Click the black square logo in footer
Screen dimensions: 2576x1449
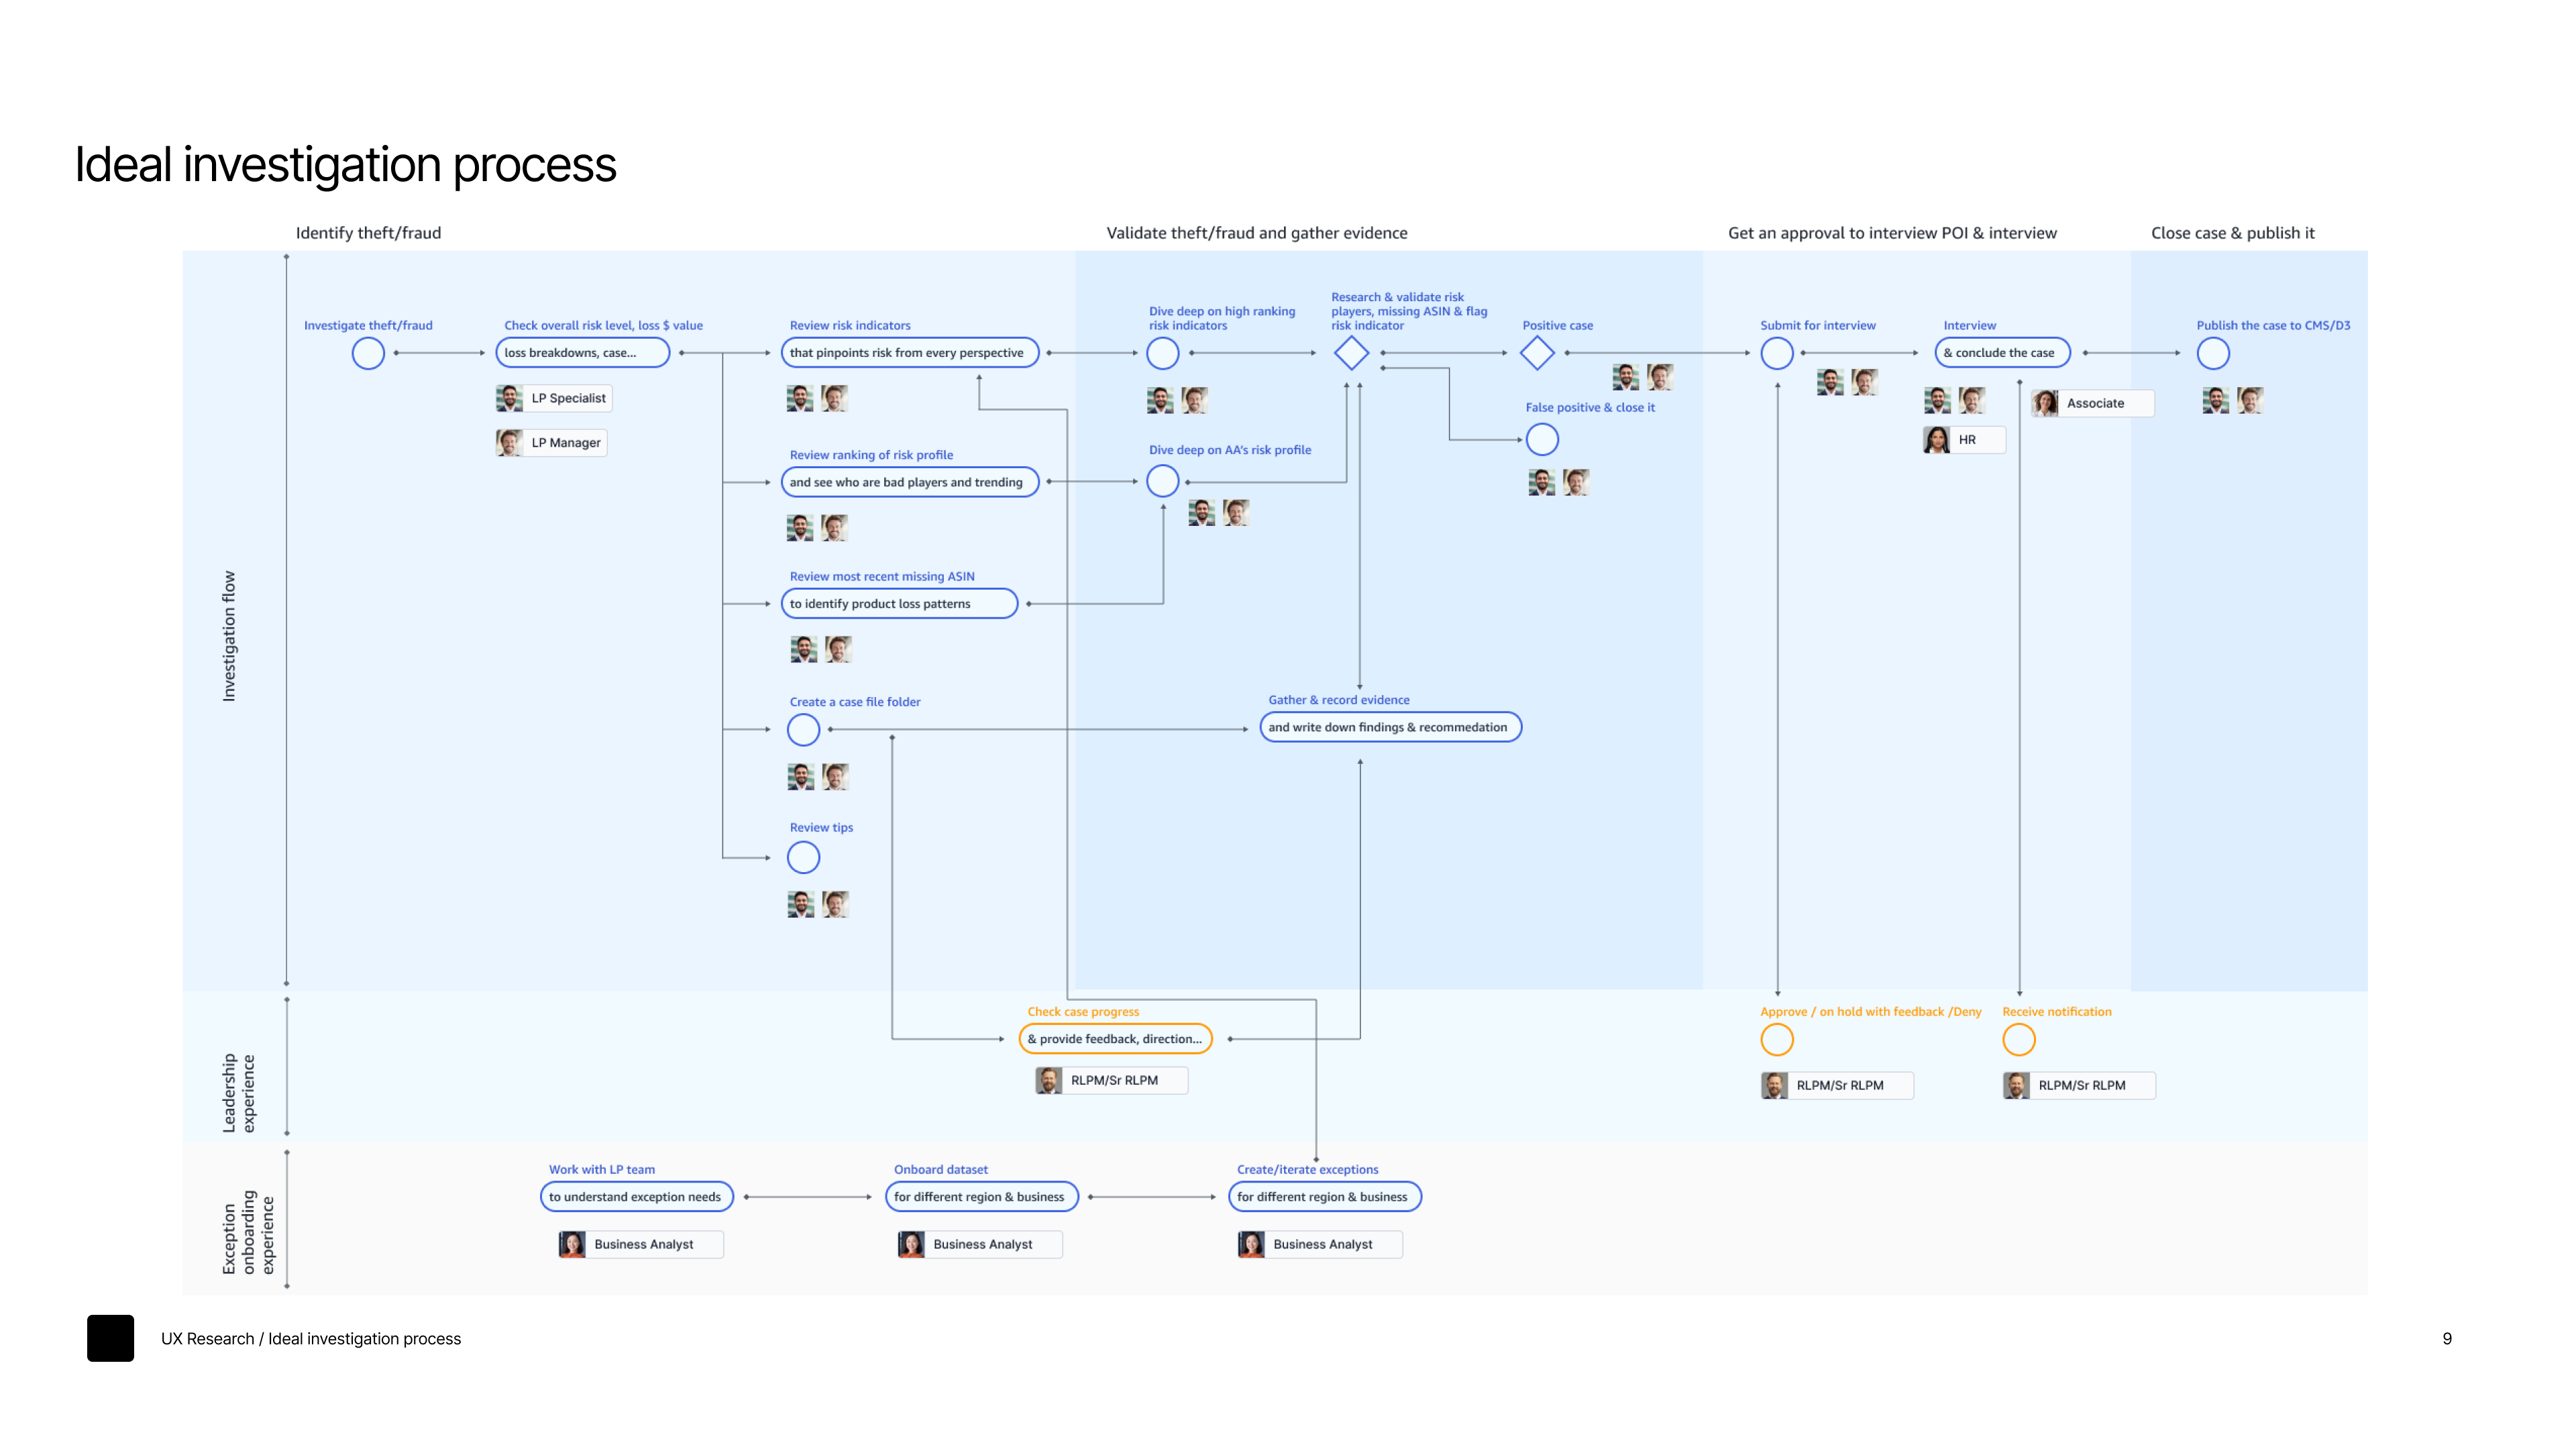click(110, 1338)
